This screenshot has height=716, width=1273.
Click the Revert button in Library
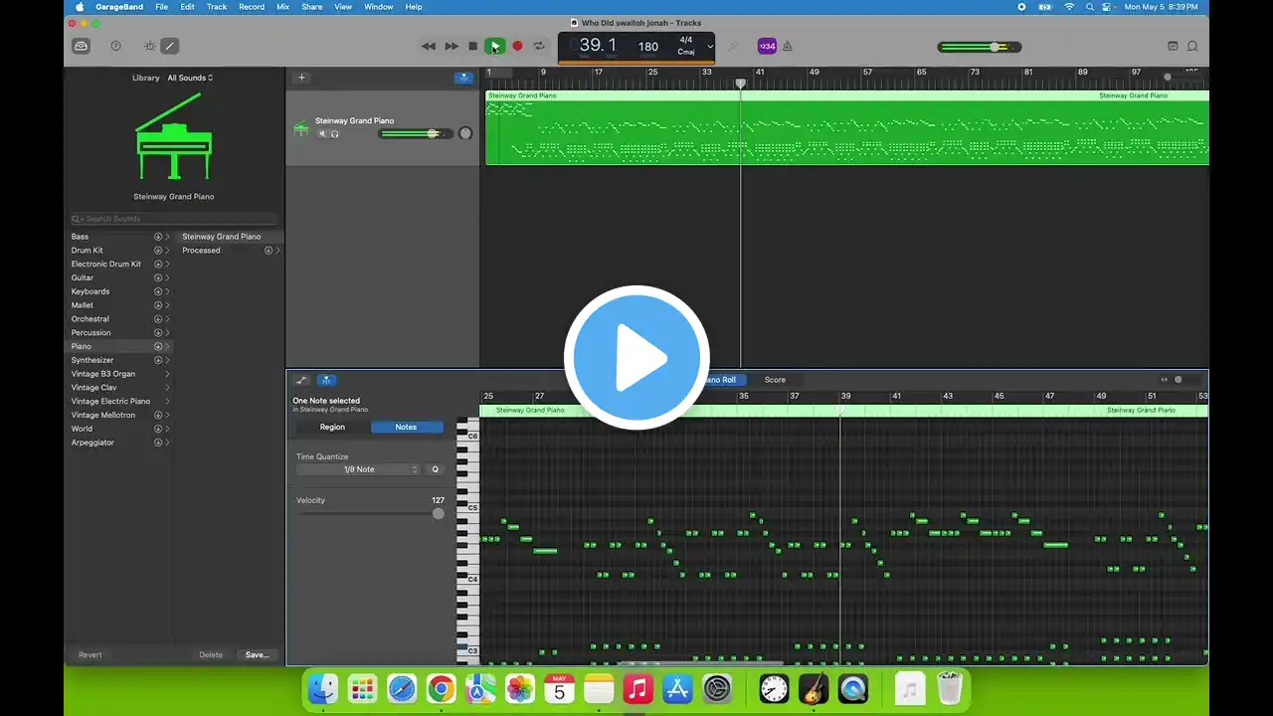pyautogui.click(x=91, y=654)
